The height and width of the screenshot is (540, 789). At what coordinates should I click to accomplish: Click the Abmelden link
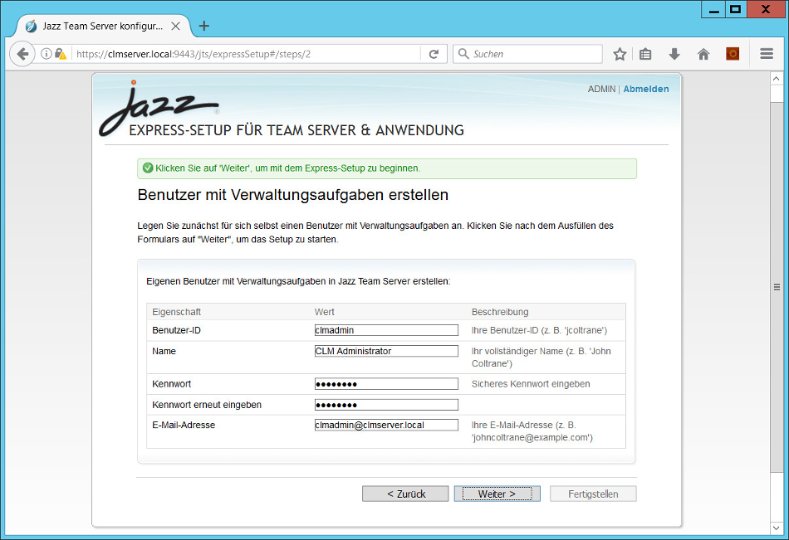click(646, 89)
